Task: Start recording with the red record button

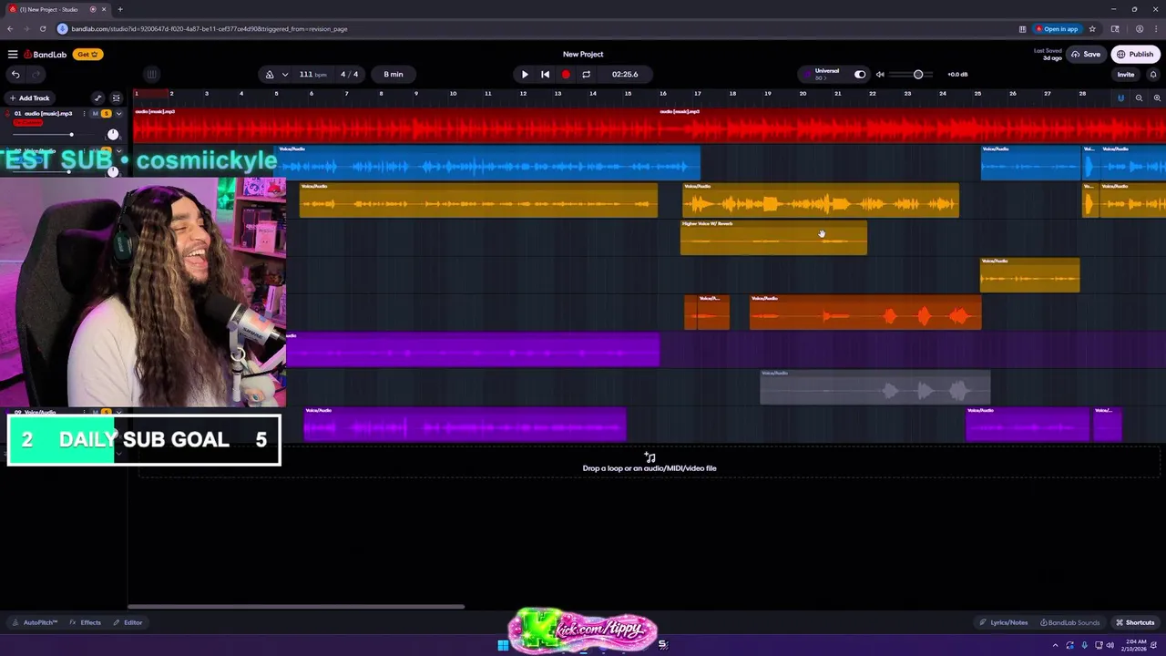Action: point(566,75)
